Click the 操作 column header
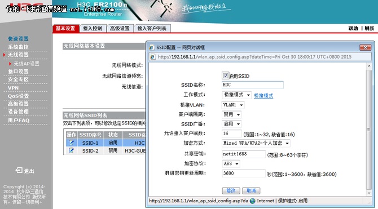Viewport: 378px width, 209px height. (71, 135)
